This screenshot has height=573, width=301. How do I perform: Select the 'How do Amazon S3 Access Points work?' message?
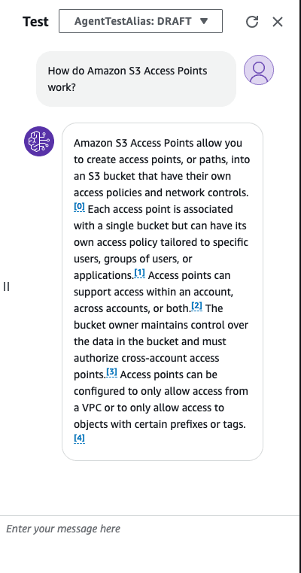coord(136,79)
